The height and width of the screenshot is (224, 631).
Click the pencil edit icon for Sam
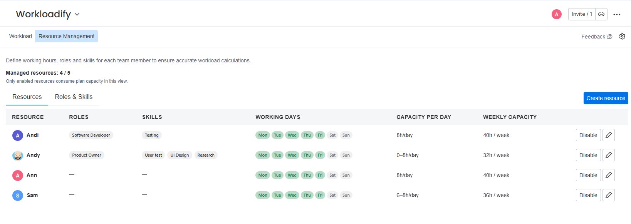point(609,195)
